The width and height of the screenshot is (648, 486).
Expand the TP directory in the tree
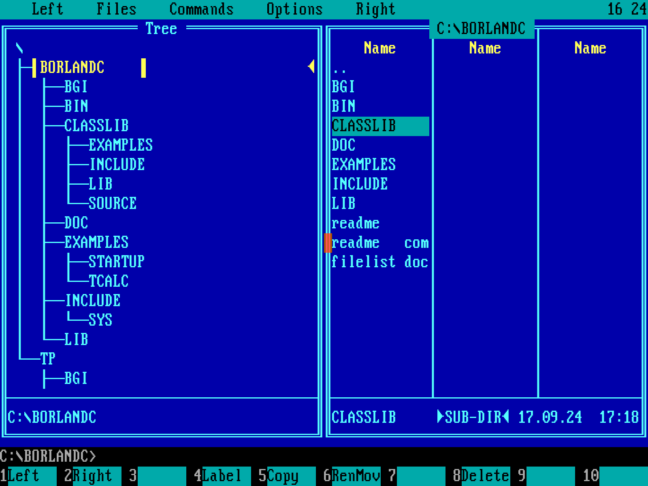coord(49,358)
